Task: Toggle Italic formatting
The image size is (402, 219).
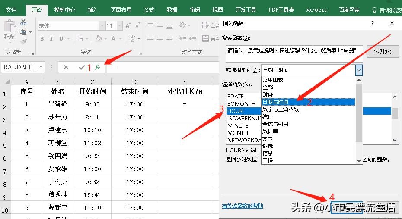Action: pyautogui.click(x=51, y=39)
